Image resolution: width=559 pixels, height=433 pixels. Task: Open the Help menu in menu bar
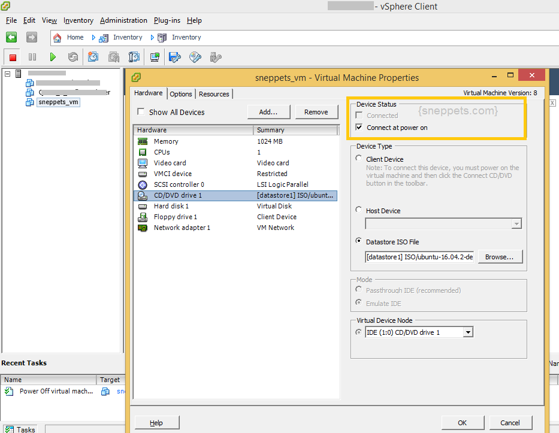(194, 20)
